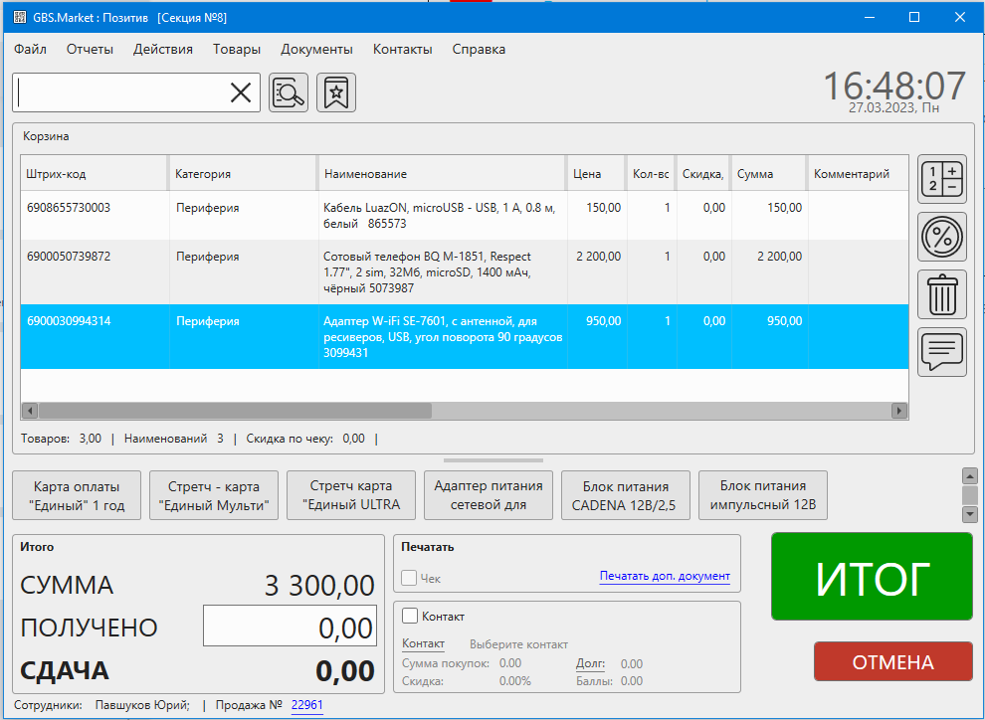Click the ПОЛУЧЕНО amount input field
This screenshot has height=720, width=985.
[290, 628]
